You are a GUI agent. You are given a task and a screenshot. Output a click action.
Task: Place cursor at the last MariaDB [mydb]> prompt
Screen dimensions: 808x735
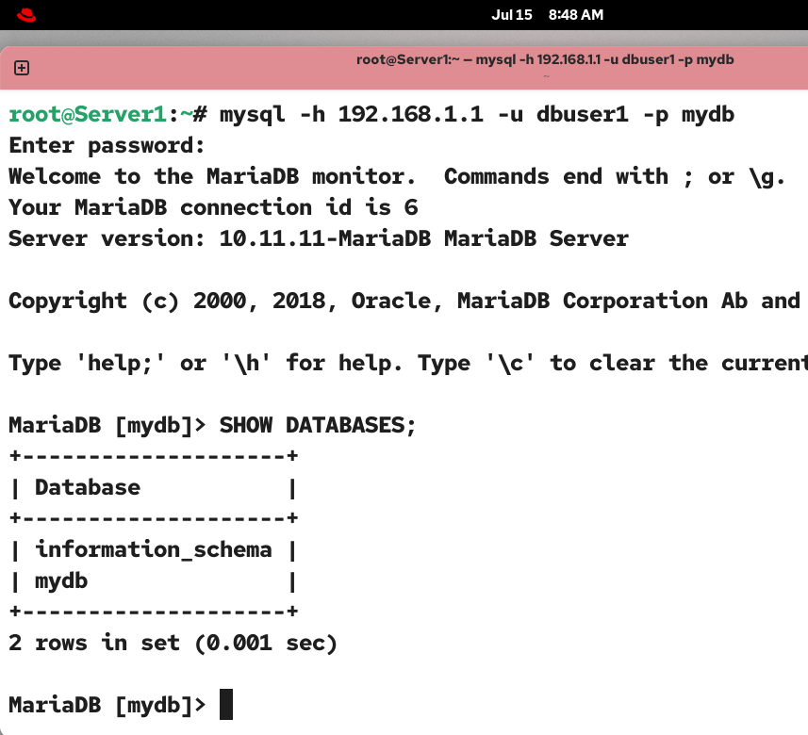tap(226, 705)
